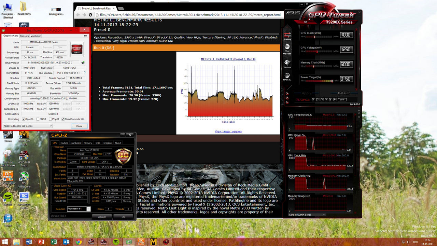The height and width of the screenshot is (246, 437).
Task: Switch to the Sensors tab in GPU-Z
Action: point(25,36)
